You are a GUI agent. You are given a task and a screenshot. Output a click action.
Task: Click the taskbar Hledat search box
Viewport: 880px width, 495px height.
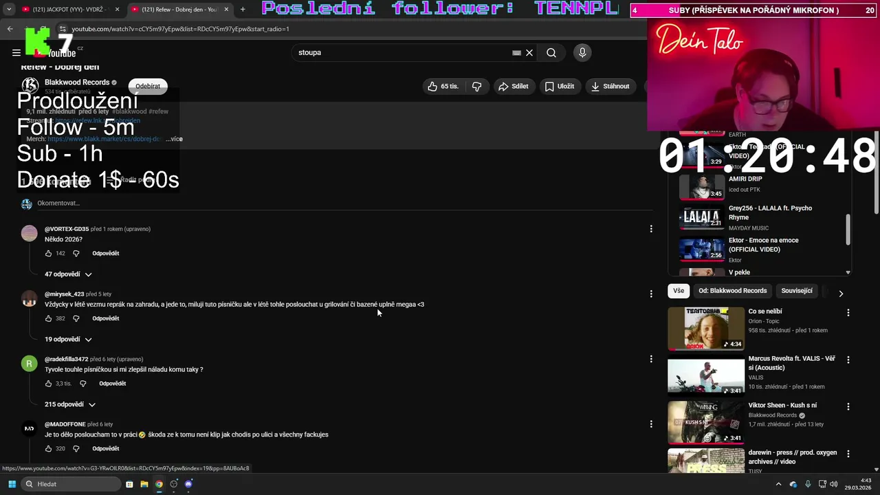(71, 484)
